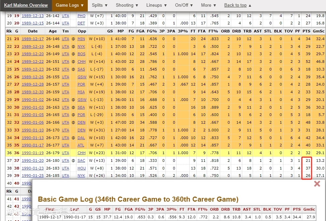Sort table by FG% column header
Viewport: 326px width, 221px height.
click(x=152, y=31)
